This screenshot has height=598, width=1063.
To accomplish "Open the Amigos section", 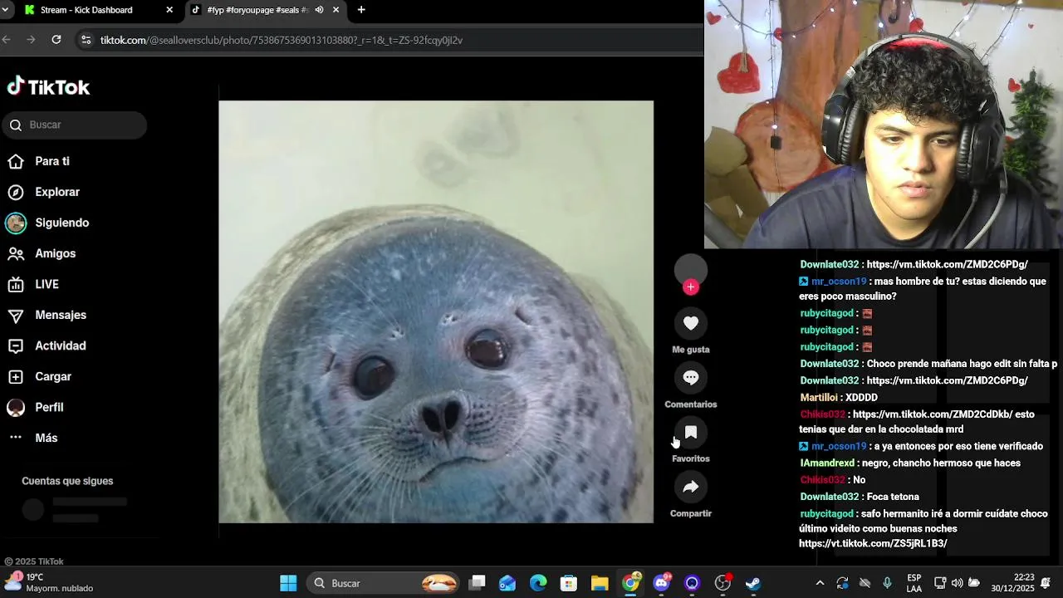I will coord(55,253).
